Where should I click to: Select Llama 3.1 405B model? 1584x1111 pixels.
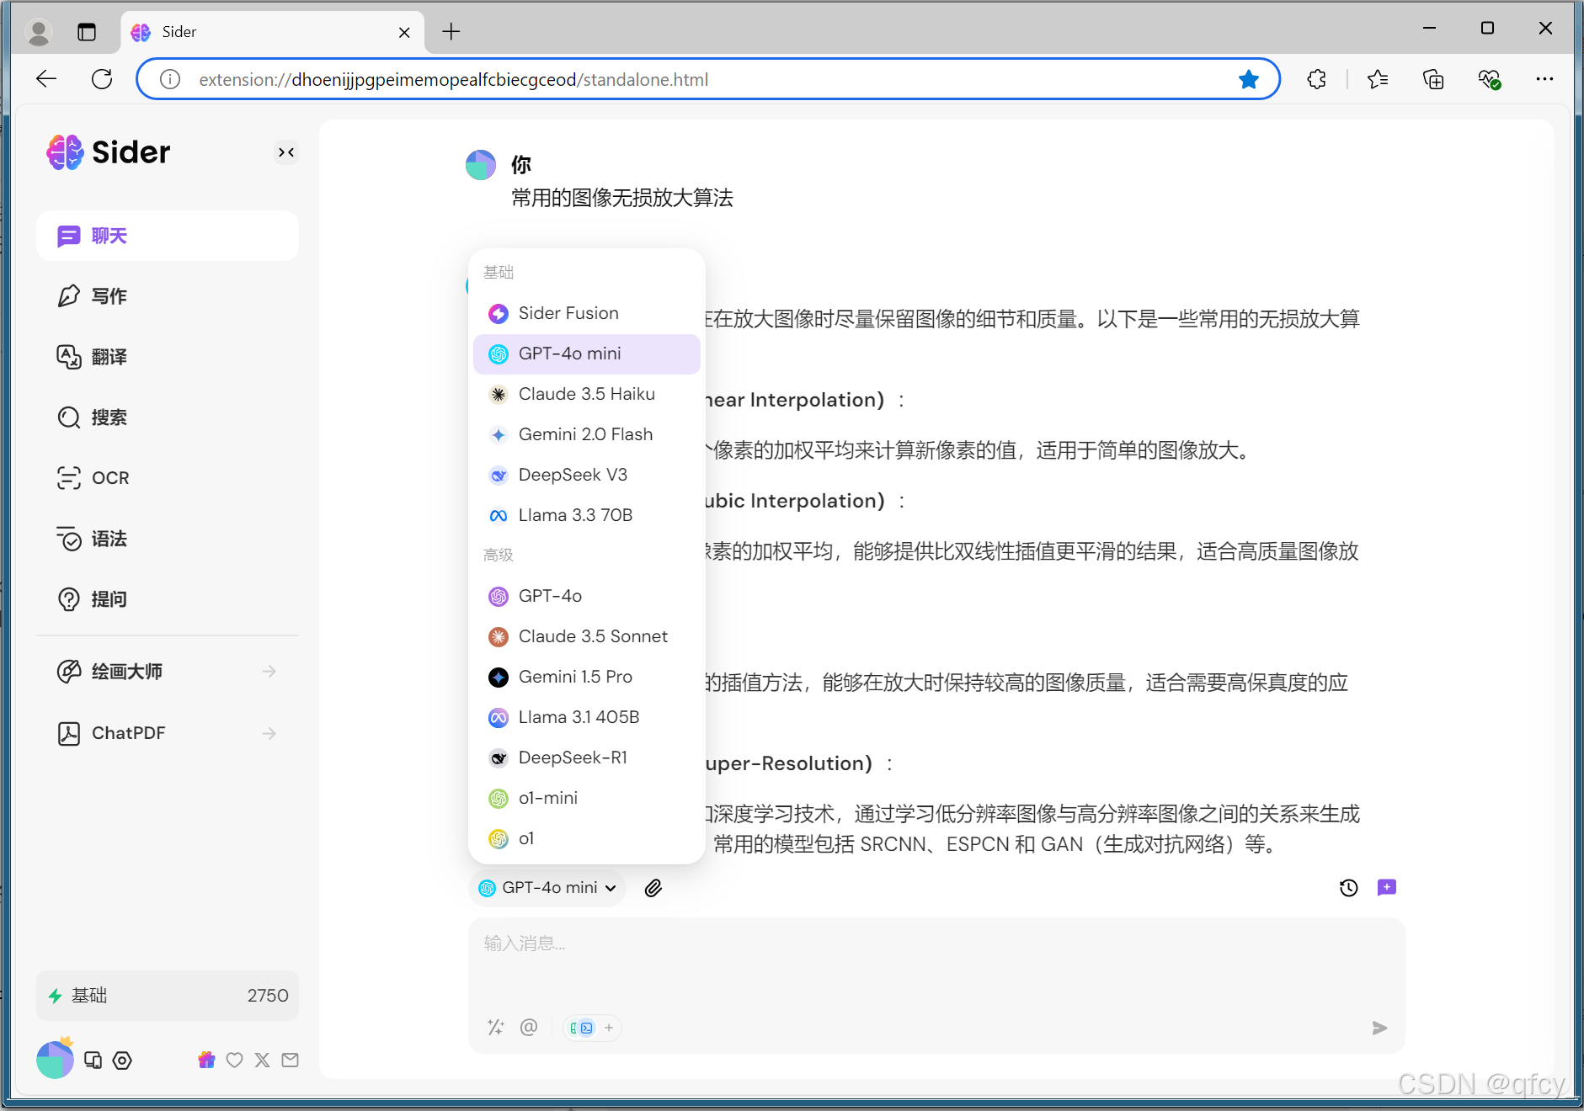[x=587, y=717]
